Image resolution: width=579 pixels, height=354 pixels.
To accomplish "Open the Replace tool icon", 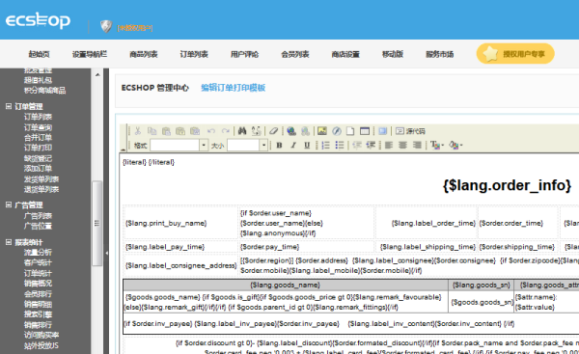I will point(257,130).
